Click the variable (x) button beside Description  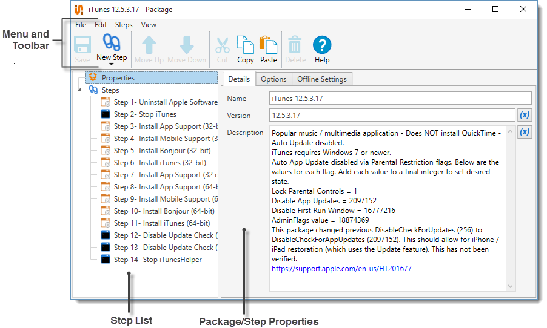(x=525, y=132)
